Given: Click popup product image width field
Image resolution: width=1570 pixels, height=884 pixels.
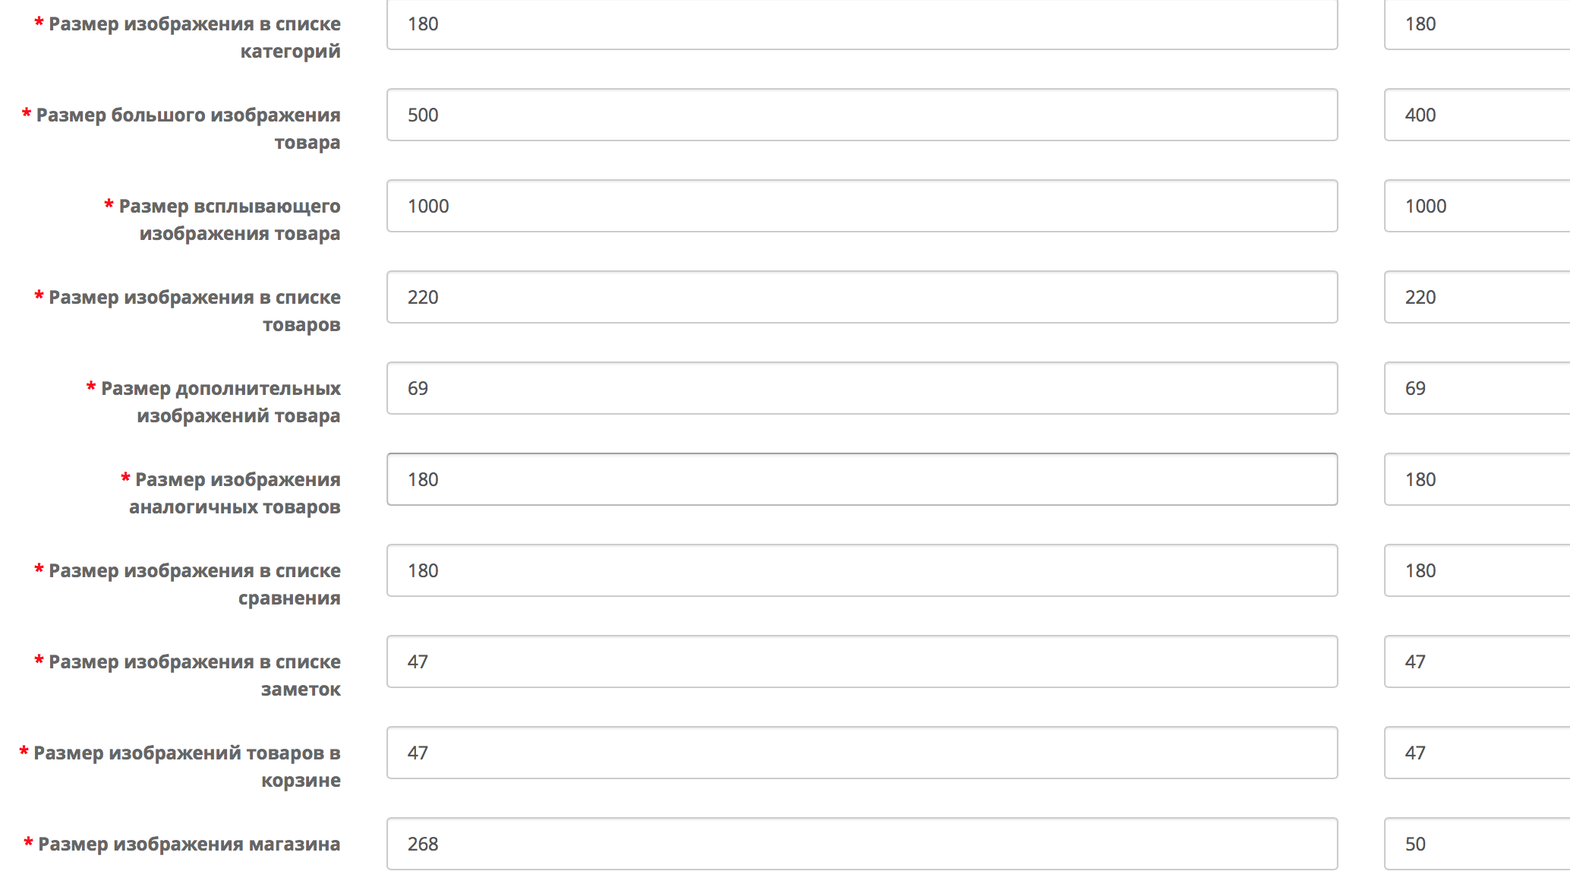Looking at the screenshot, I should point(862,206).
